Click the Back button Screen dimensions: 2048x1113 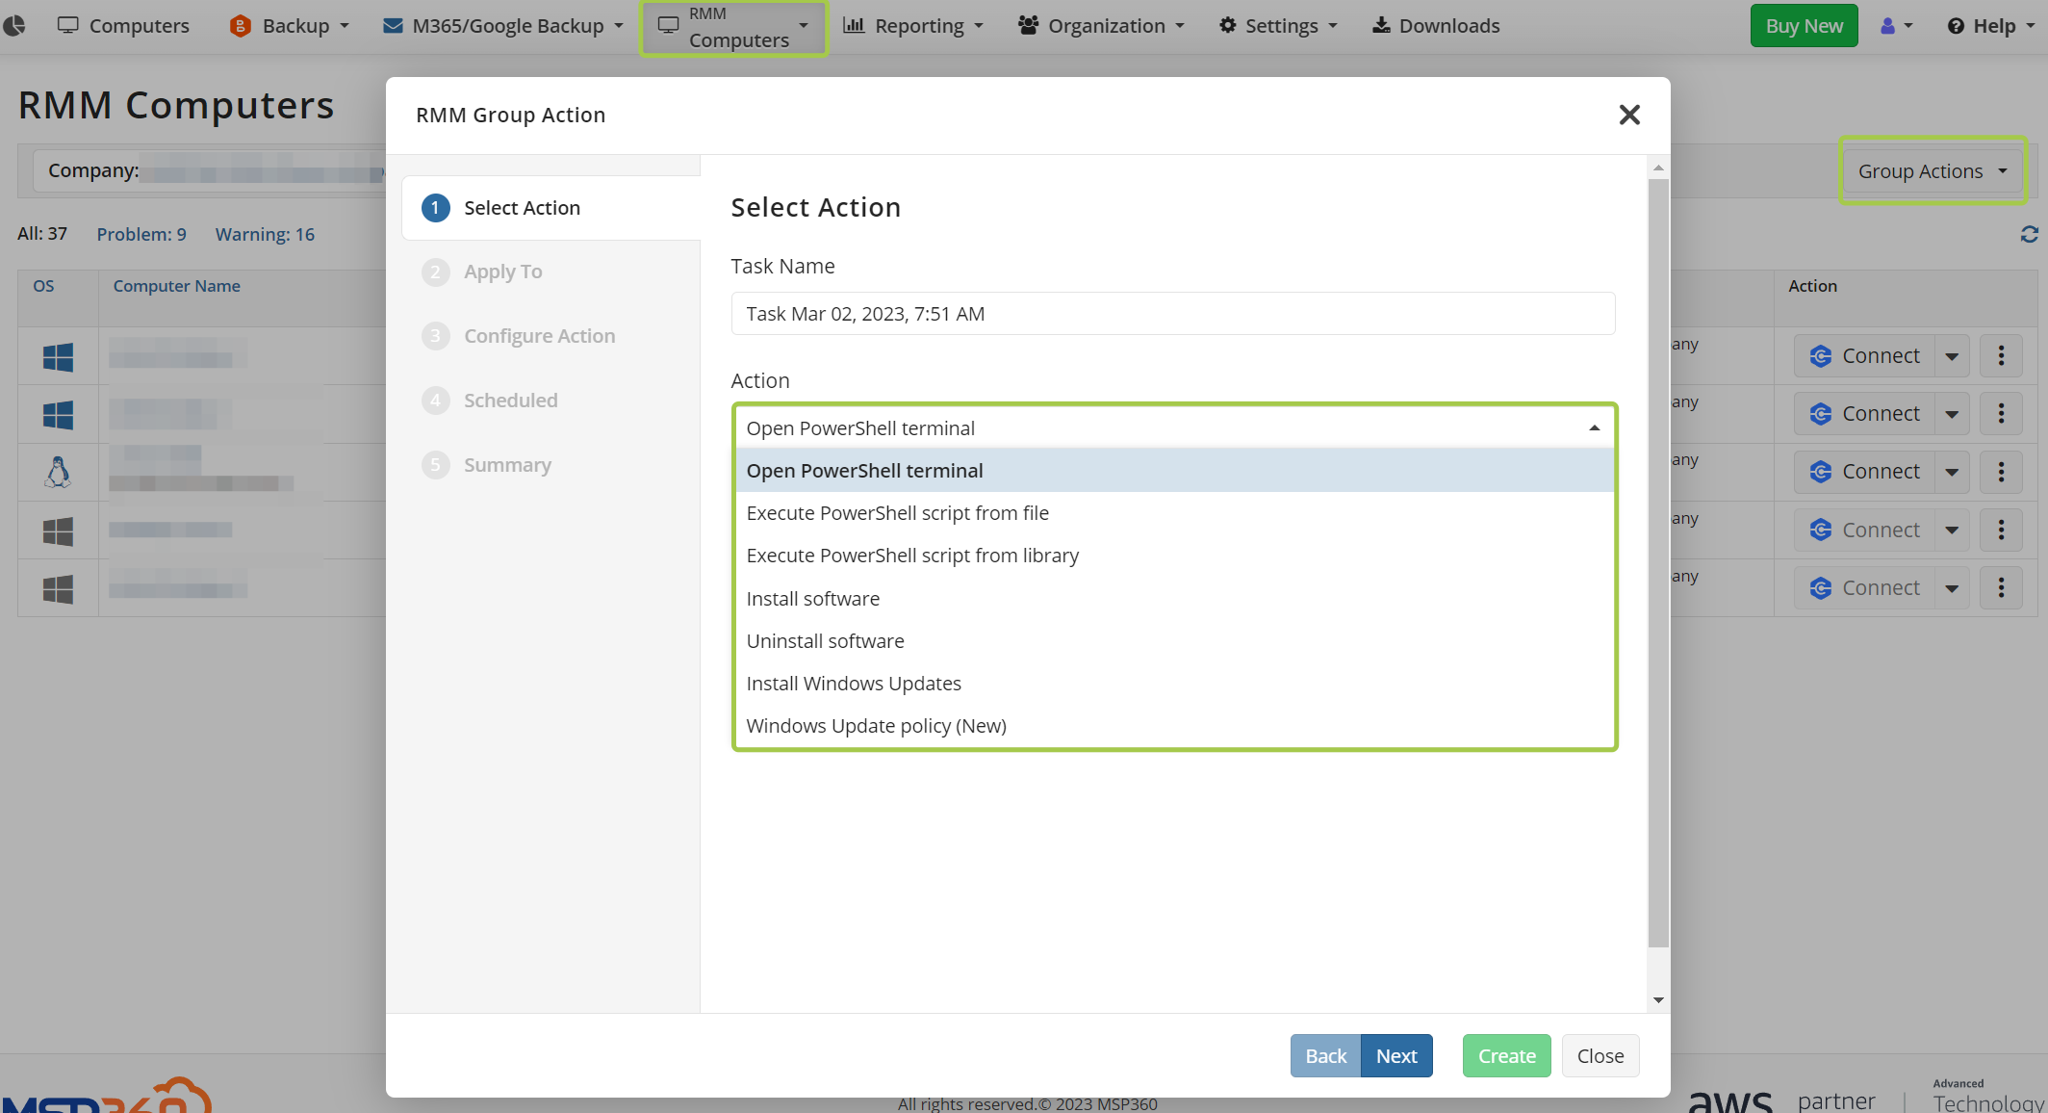(x=1325, y=1056)
